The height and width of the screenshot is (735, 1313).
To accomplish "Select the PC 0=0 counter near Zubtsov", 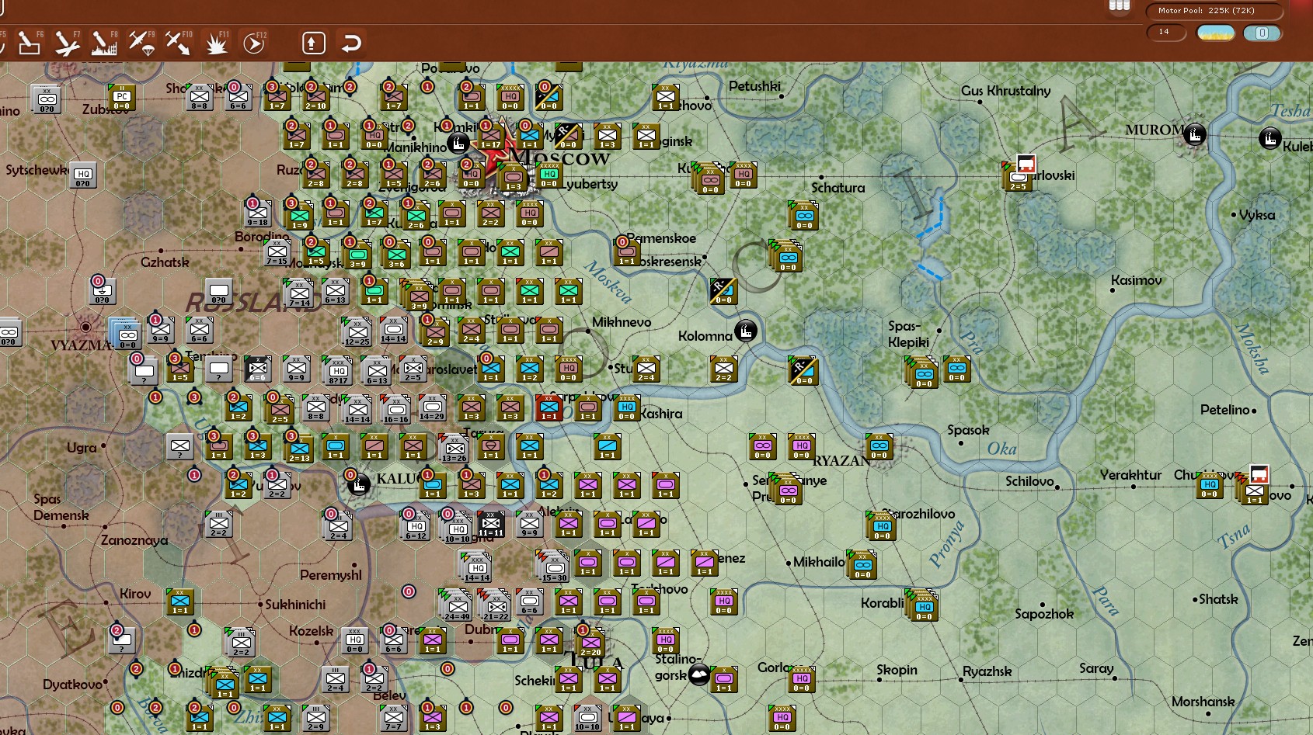I will click(122, 97).
